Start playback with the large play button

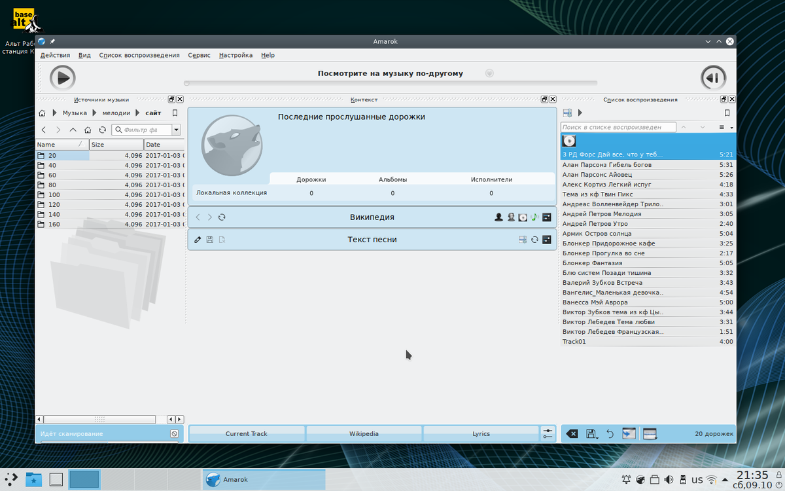coord(63,77)
